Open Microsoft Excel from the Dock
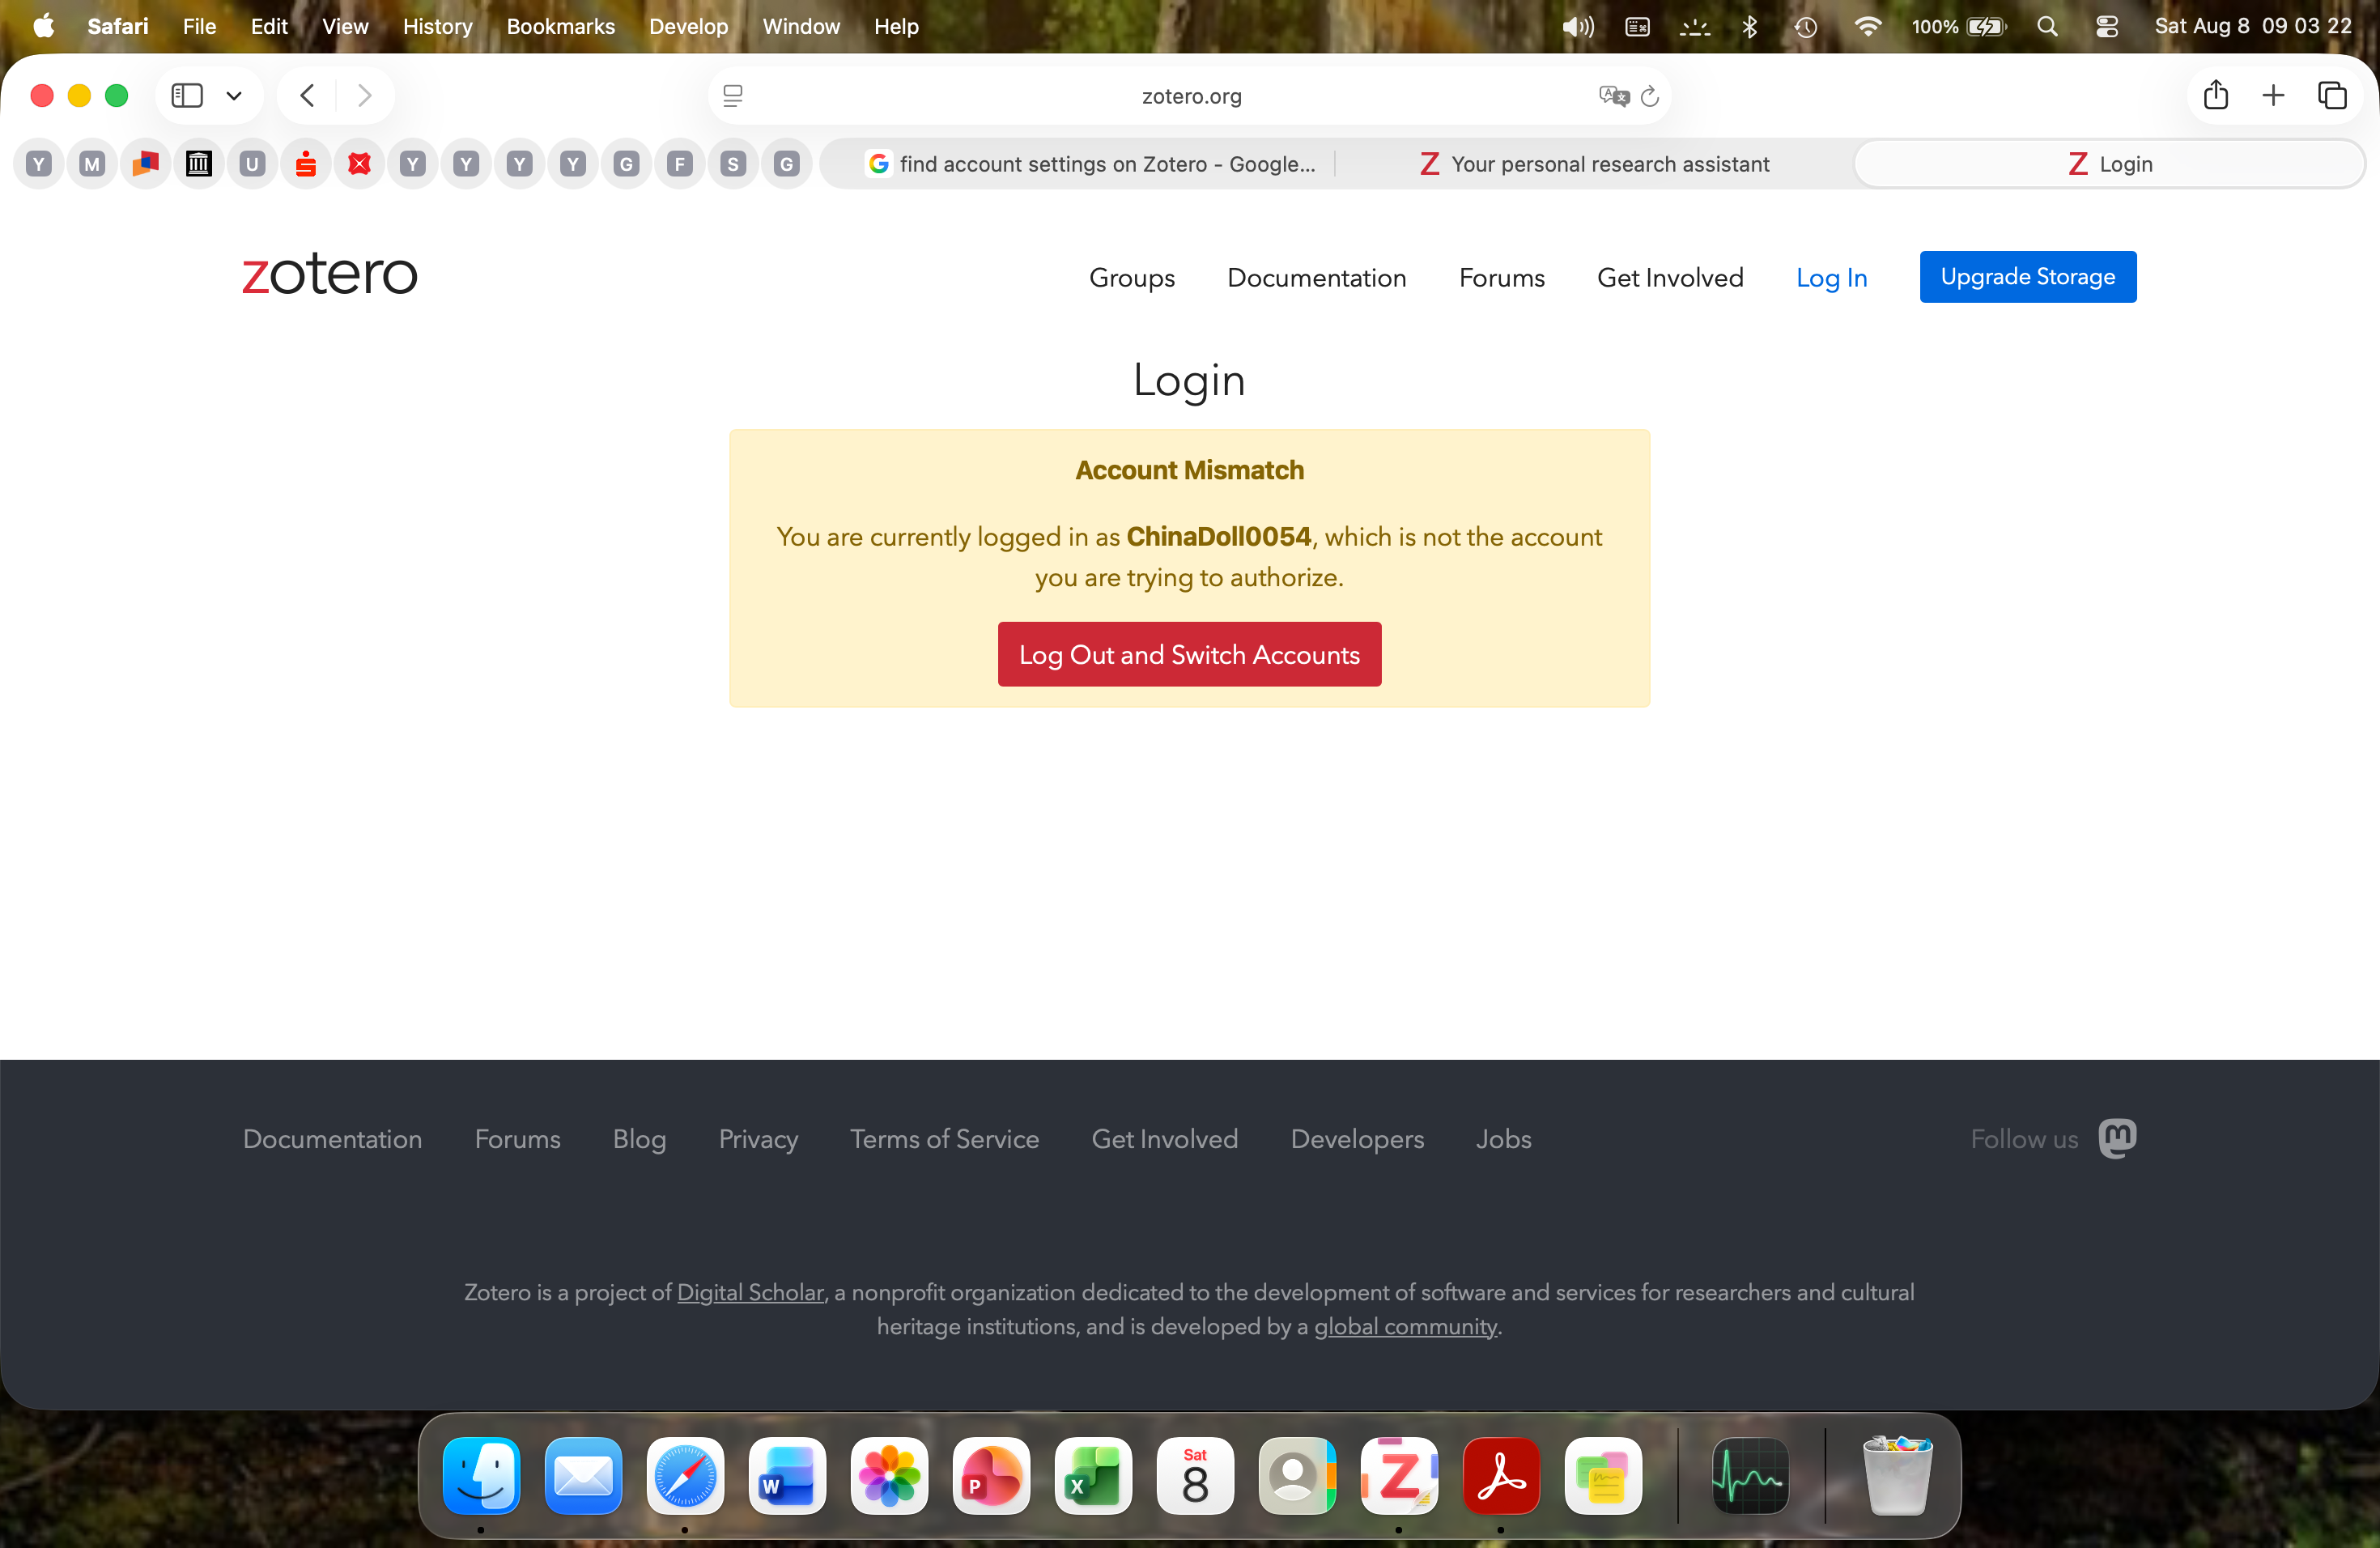Viewport: 2380px width, 1548px height. [1093, 1476]
